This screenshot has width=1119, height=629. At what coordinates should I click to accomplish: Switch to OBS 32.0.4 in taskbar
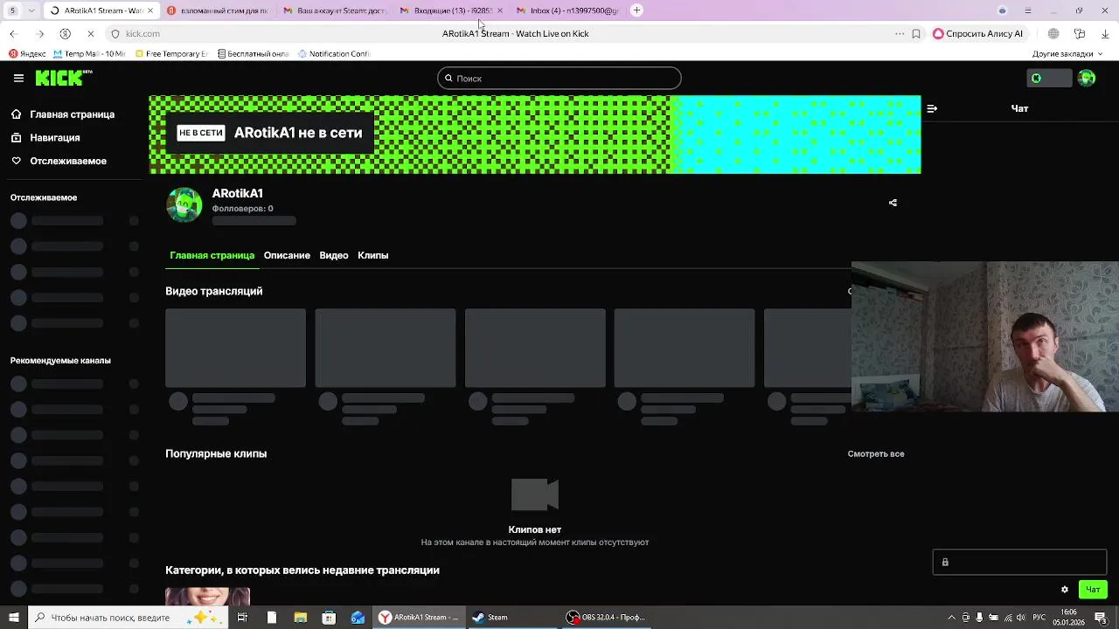coord(606,618)
